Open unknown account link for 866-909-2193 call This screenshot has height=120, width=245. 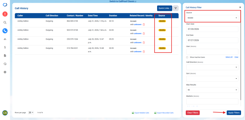coord(138,25)
